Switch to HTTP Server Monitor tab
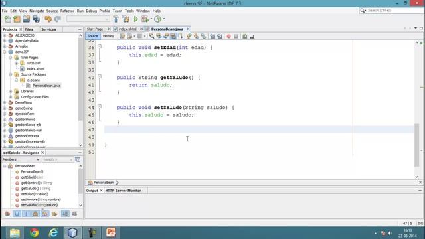The height and width of the screenshot is (239, 425). 123,191
